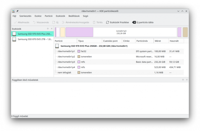
Task: Select the first narrow nvme0n1p1 bar block
Action: coord(57,32)
